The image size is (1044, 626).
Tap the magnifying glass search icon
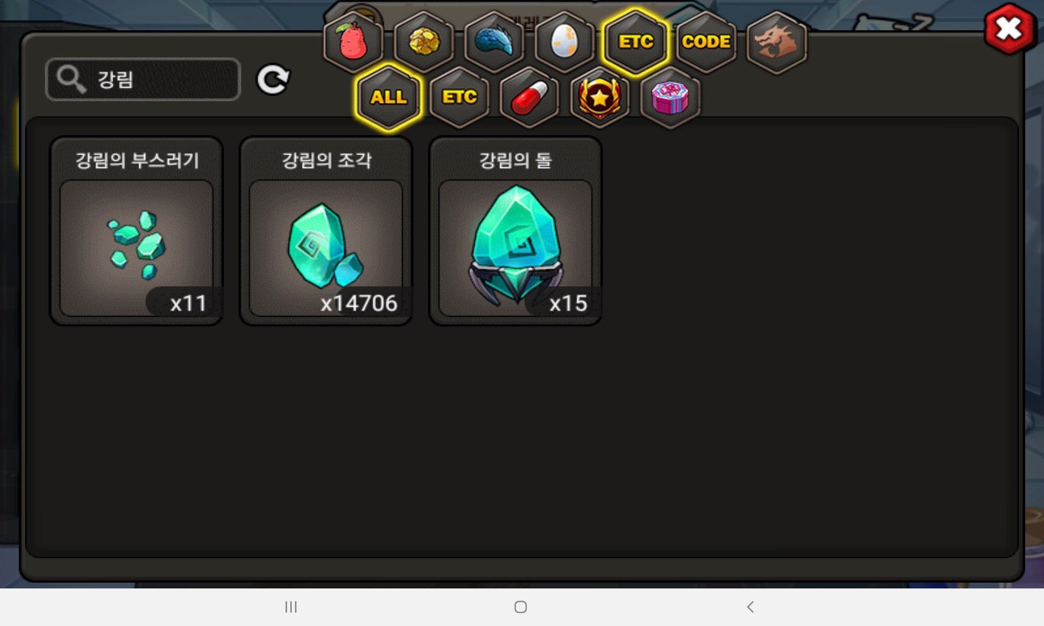coord(72,79)
